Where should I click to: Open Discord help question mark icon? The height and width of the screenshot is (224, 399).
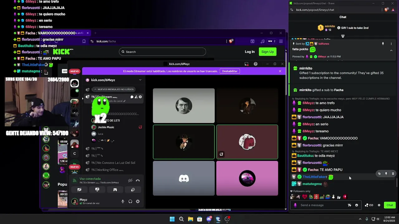pos(256,64)
